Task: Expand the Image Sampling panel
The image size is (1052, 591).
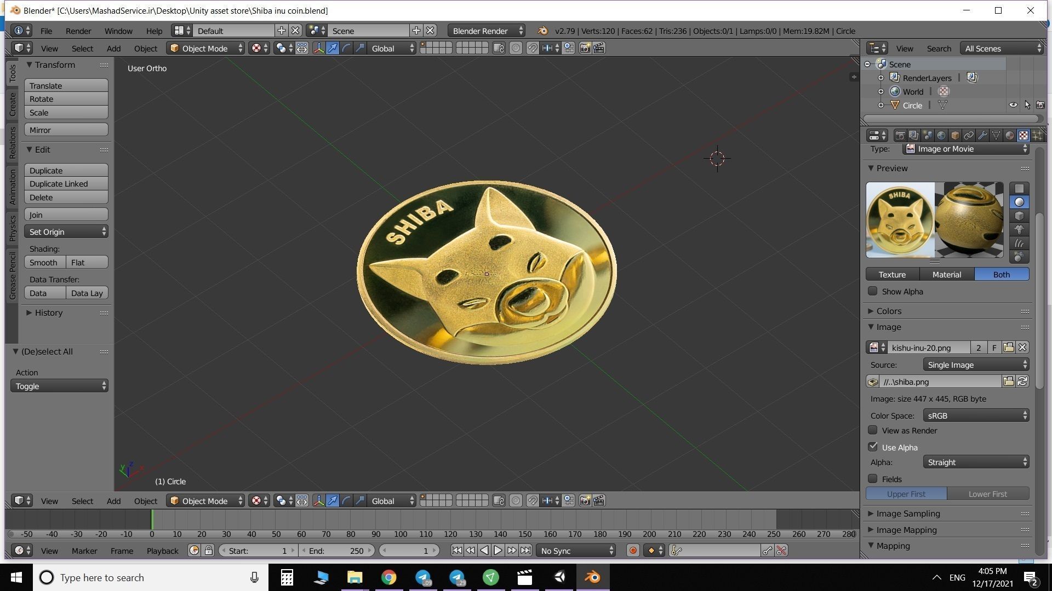Action: (907, 513)
